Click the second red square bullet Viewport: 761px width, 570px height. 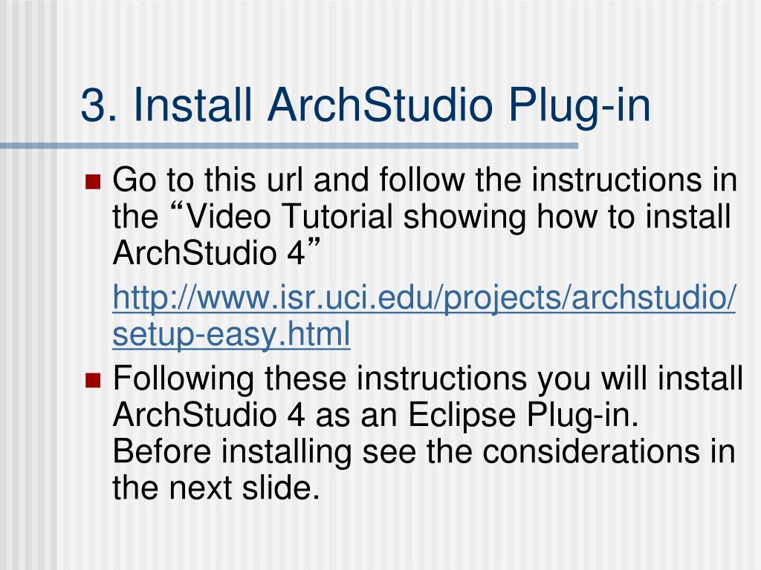[x=93, y=381]
